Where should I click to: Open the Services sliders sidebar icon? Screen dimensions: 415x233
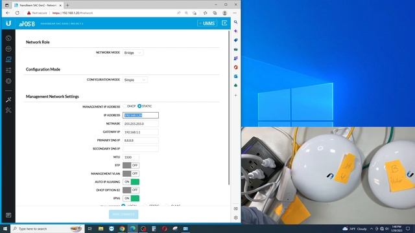point(8,70)
